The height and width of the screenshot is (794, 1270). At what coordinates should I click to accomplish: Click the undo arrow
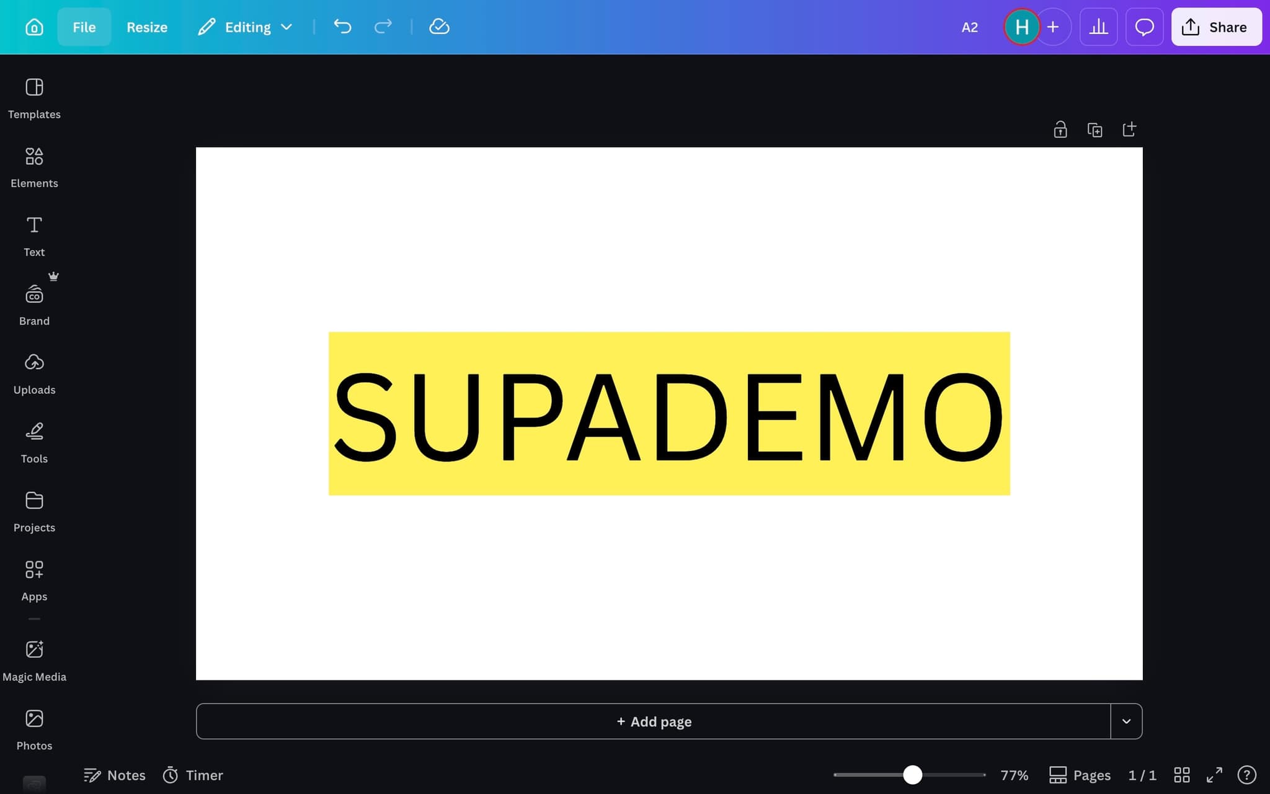342,27
